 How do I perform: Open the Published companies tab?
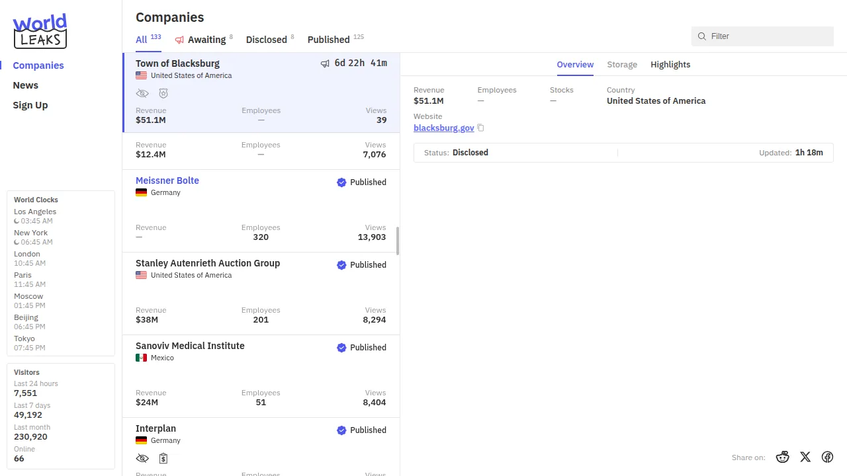(x=329, y=40)
